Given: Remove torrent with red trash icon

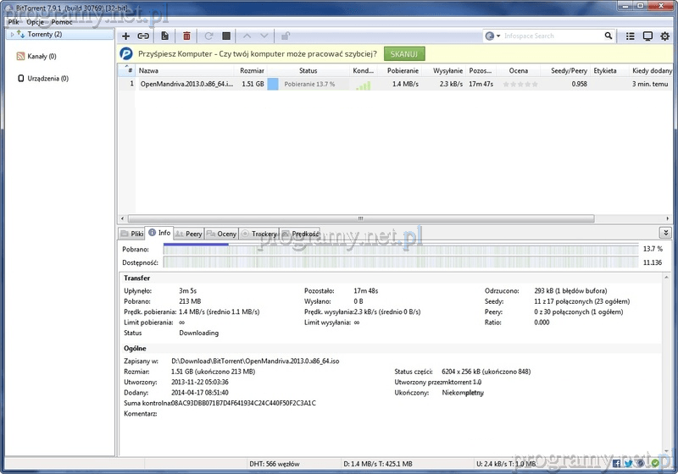Looking at the screenshot, I should click(186, 36).
